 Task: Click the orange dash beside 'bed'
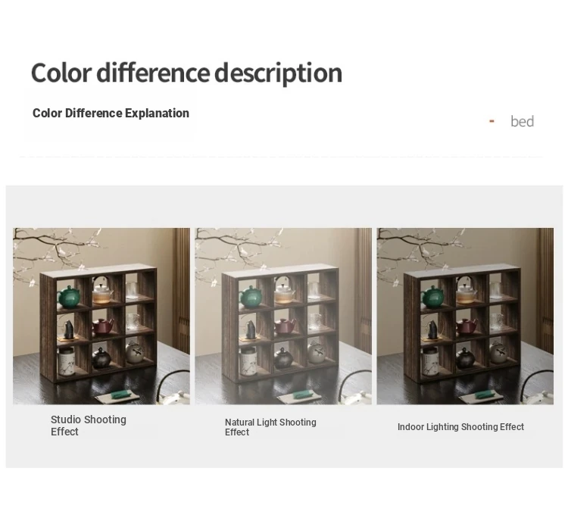click(492, 121)
